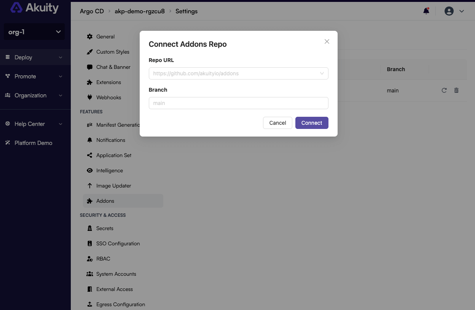475x310 pixels.
Task: Click the refresh icon on the repo row
Action: [x=444, y=91]
